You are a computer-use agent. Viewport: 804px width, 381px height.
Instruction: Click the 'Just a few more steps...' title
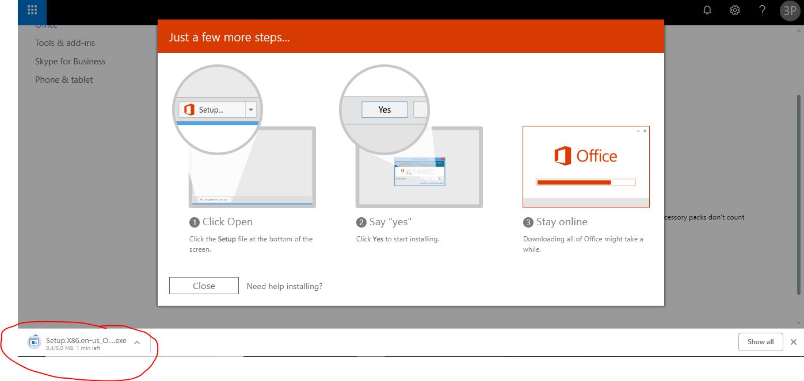click(229, 37)
